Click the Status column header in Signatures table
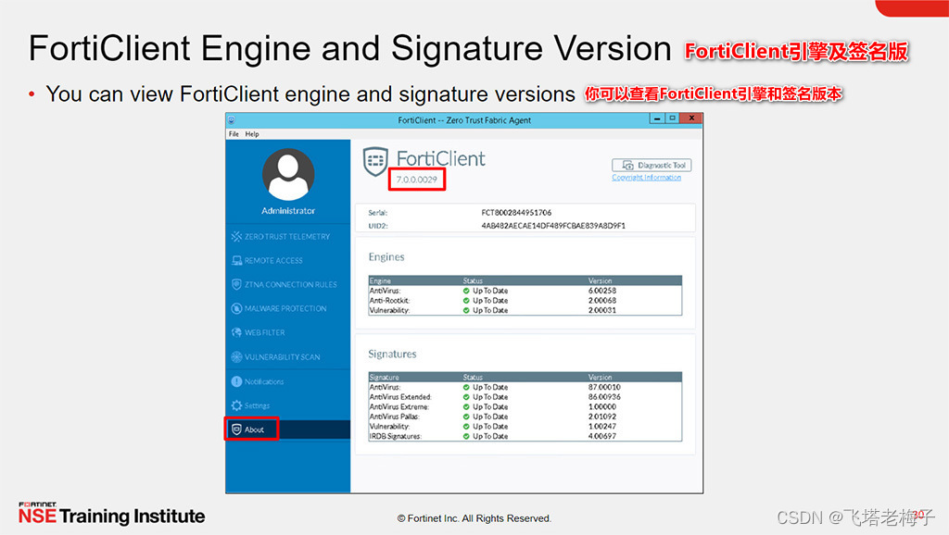This screenshot has width=949, height=535. click(473, 378)
